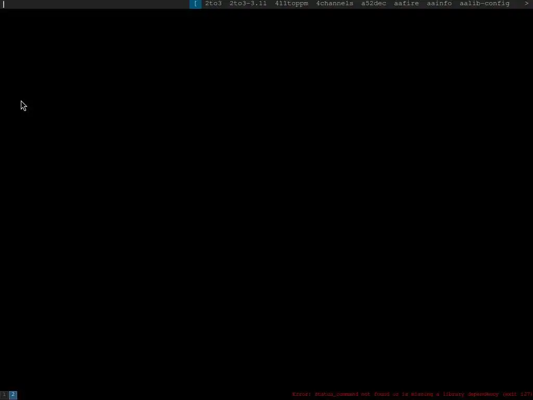The height and width of the screenshot is (400, 533).
Task: Select aalib-config in the dmenu bar
Action: [x=485, y=4]
